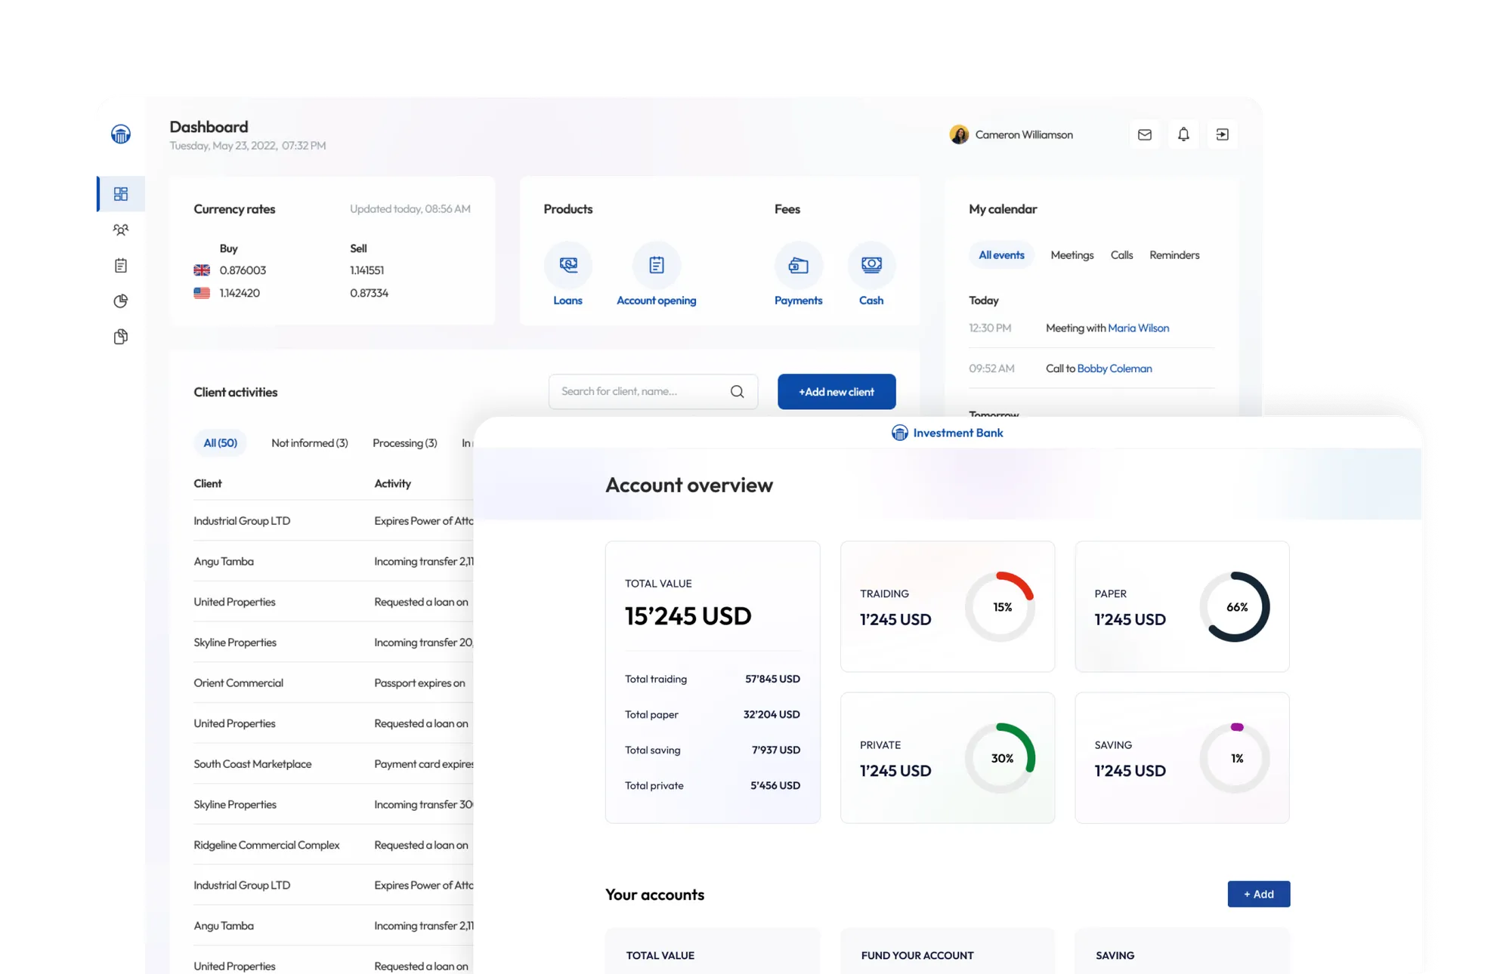Click the logout arrow icon
1503x974 pixels.
pos(1222,134)
